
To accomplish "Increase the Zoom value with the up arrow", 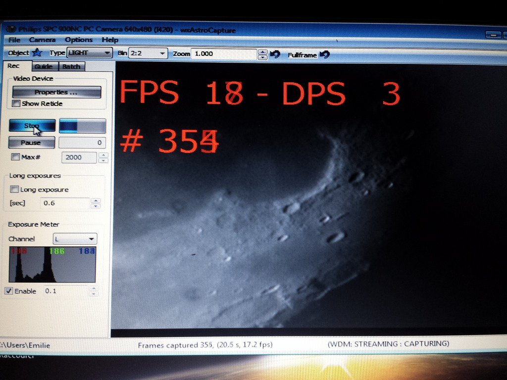I will (263, 51).
